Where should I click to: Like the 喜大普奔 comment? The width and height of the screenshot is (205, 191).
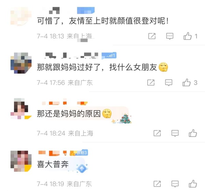click(193, 184)
